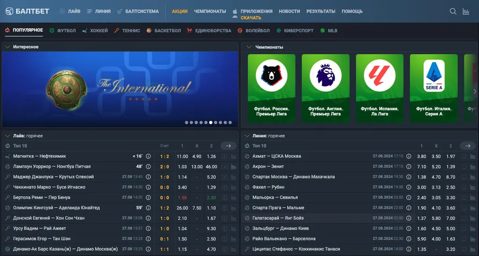
Task: Open stats icon for Олимпик Кингсуэй match
Action: pos(234,208)
